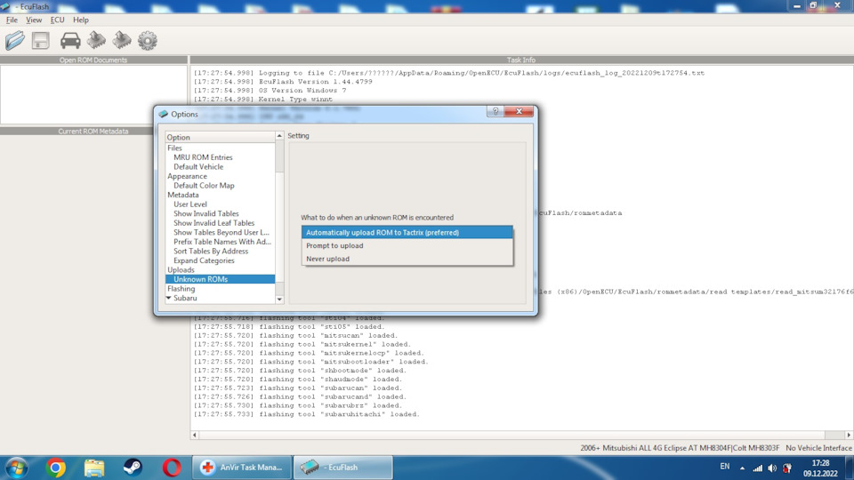Click option list scroll down arrow
Screen dimensions: 854x480
coord(279,299)
